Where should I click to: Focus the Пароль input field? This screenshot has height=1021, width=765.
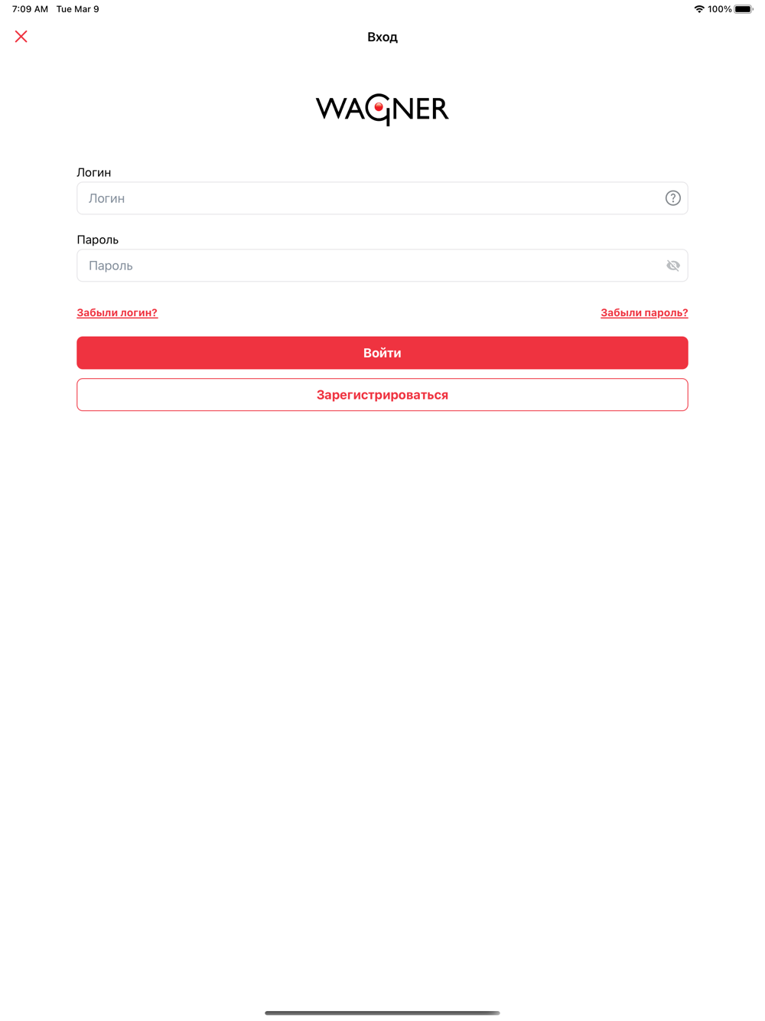point(382,266)
